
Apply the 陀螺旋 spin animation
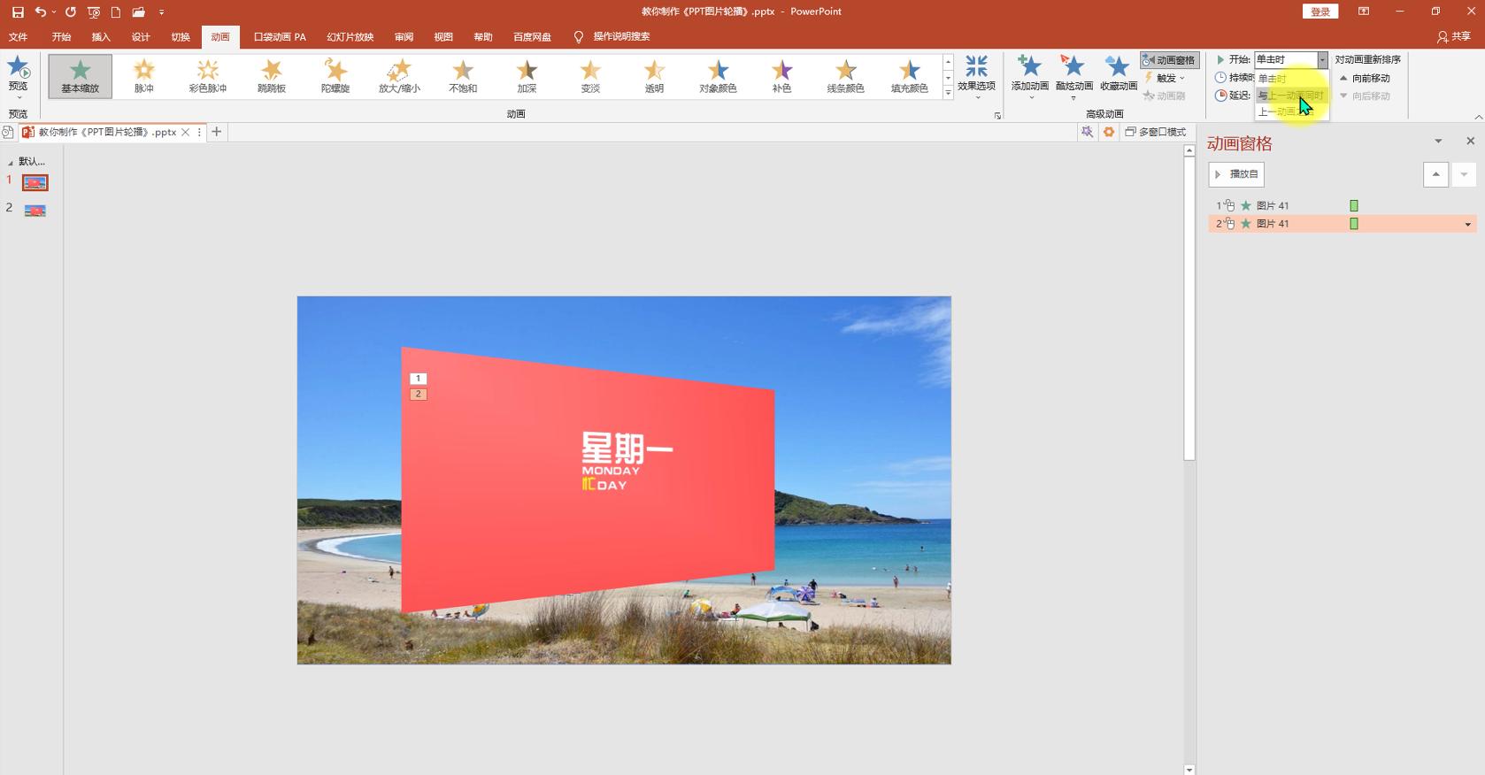pos(335,75)
